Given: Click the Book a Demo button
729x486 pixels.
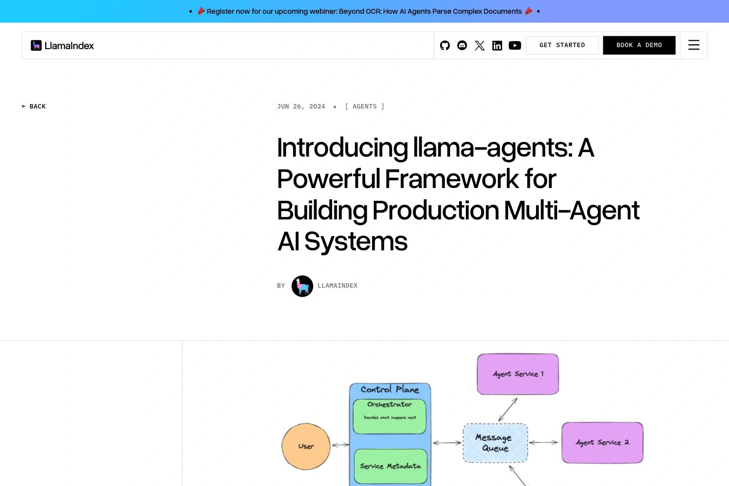Looking at the screenshot, I should 639,45.
